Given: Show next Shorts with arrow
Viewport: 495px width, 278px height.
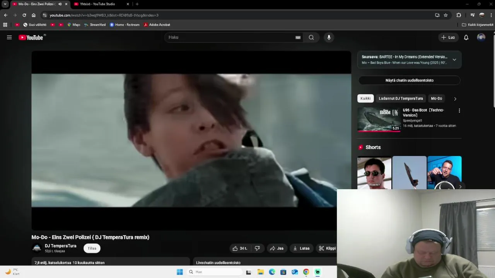Looking at the screenshot, I should pyautogui.click(x=460, y=187).
